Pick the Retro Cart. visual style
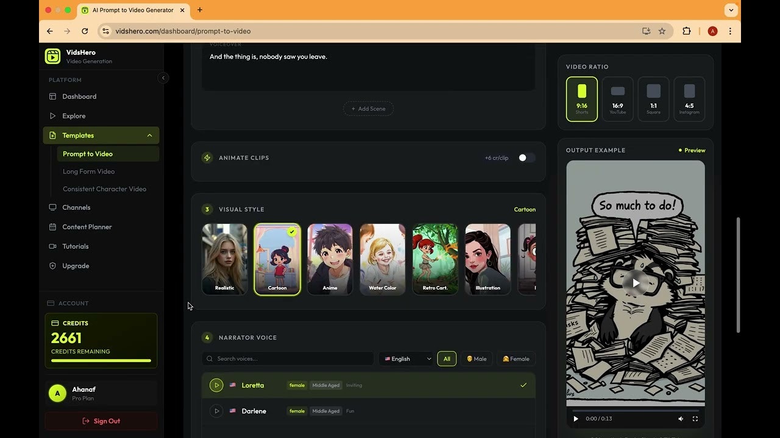The height and width of the screenshot is (438, 780). pyautogui.click(x=435, y=259)
